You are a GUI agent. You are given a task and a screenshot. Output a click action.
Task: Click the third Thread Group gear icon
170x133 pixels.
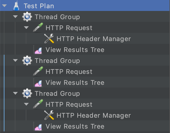pos(27,94)
